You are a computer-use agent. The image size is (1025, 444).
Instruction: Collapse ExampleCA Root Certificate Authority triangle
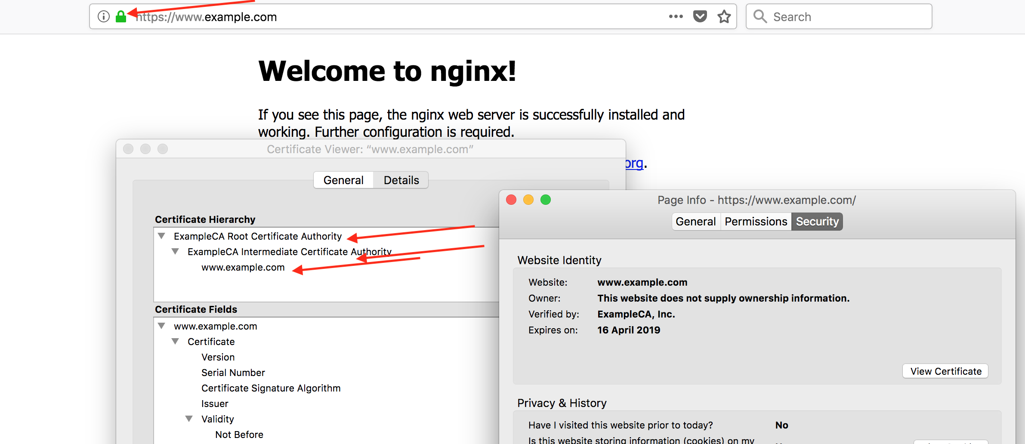[x=161, y=236]
